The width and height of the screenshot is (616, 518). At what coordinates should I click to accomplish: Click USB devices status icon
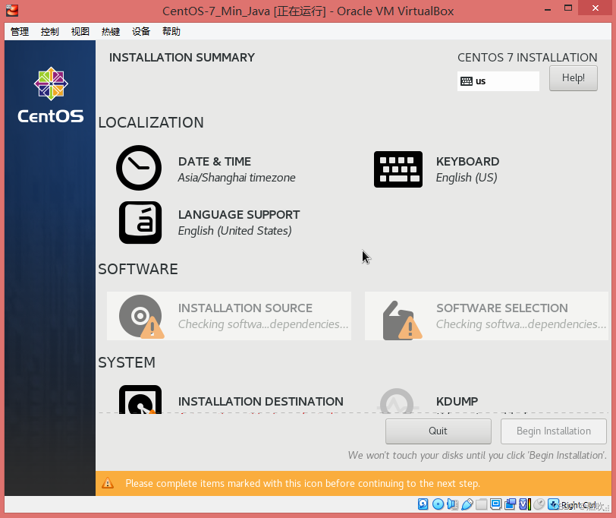point(467,504)
